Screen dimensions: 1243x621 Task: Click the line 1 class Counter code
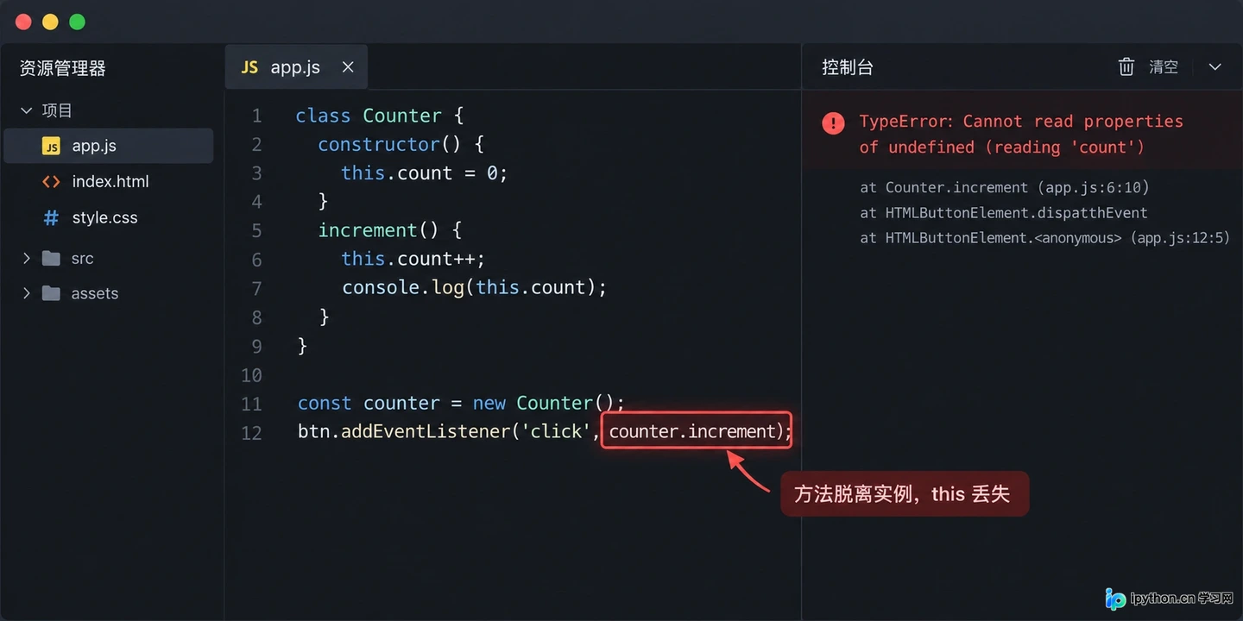point(380,116)
